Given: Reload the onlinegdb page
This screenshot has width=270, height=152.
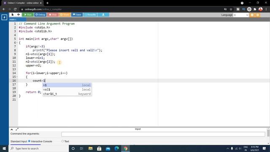Looking at the screenshot, I should point(15,9).
